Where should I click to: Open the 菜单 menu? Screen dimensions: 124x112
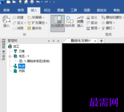pos(7,10)
